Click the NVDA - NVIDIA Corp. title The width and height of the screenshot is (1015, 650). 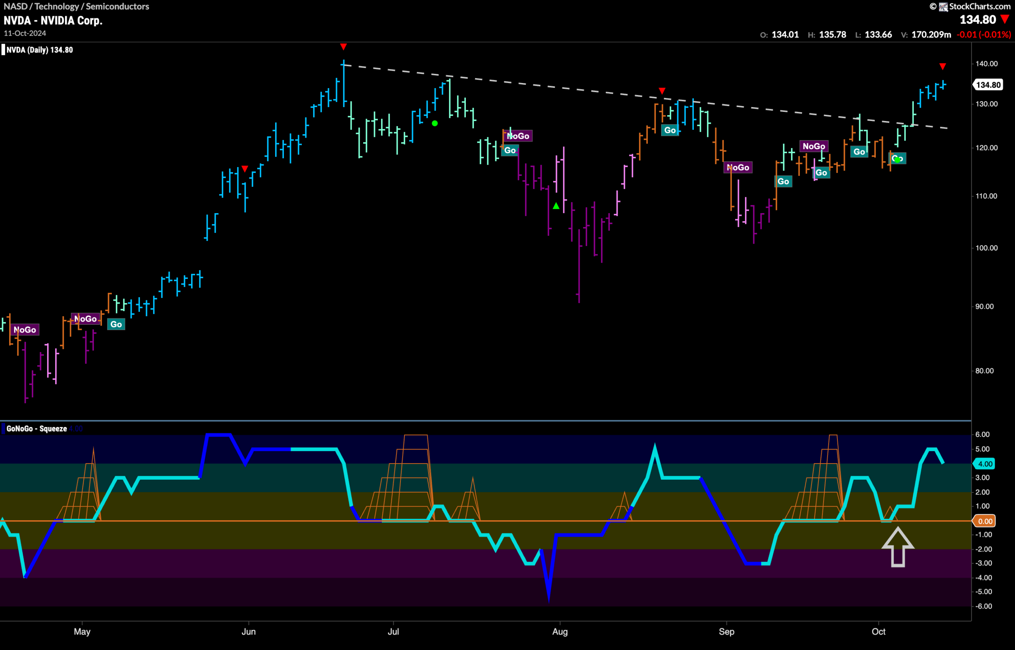tap(53, 20)
